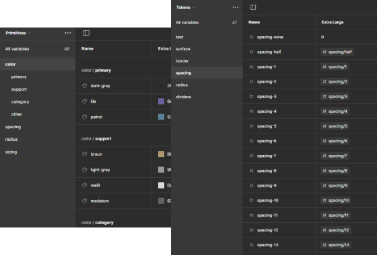Screen dimensions: 377x255
Task: Open the dark-grey color swatch
Action: (x=161, y=86)
